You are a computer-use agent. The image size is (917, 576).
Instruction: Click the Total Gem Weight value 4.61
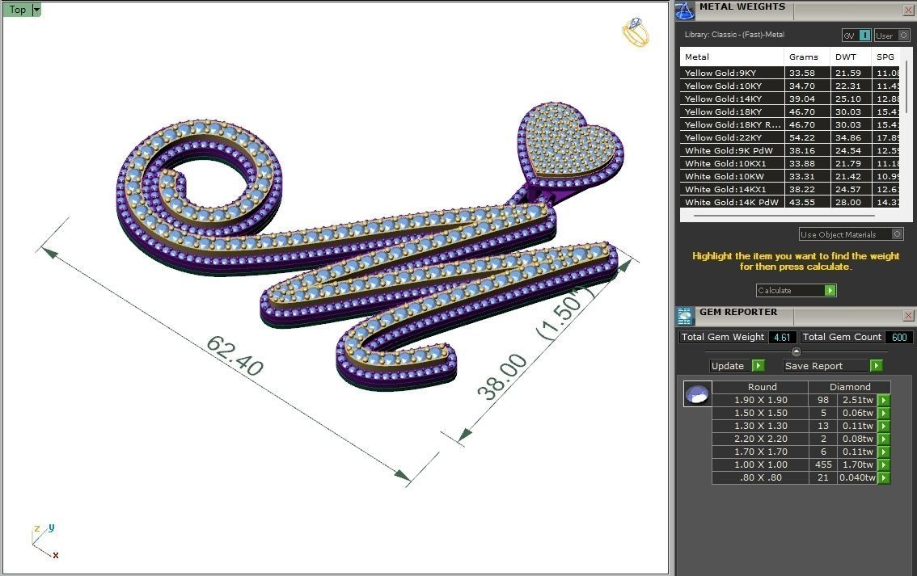click(x=782, y=337)
